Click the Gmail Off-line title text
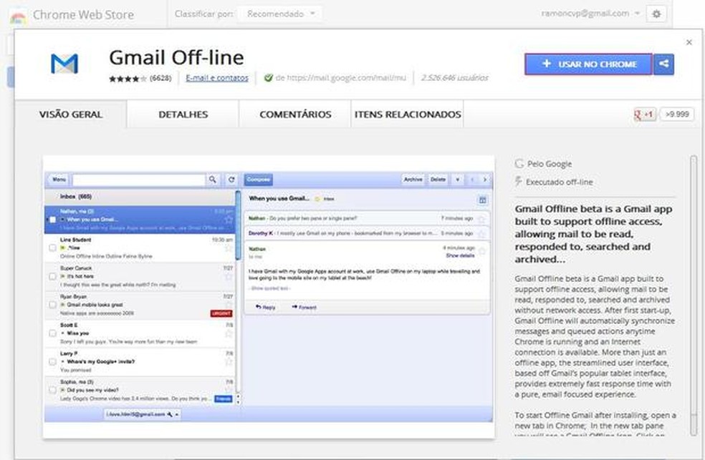Screen dimensions: 705x460 (x=176, y=57)
